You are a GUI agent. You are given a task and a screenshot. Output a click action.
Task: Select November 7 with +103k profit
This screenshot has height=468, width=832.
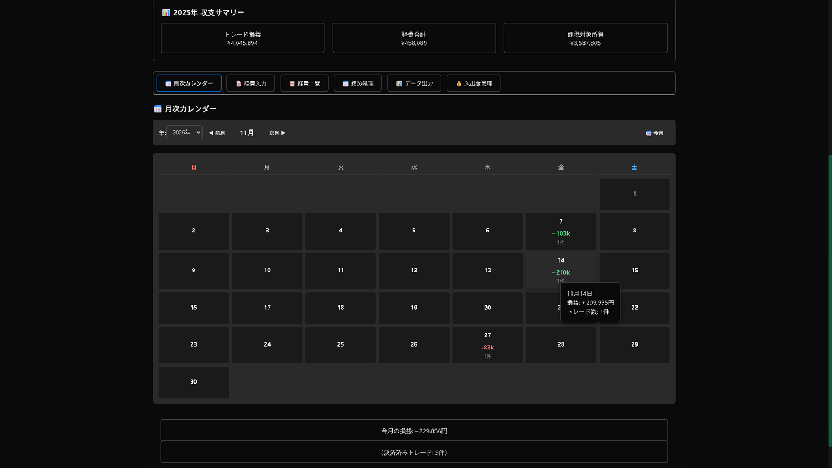[561, 231]
